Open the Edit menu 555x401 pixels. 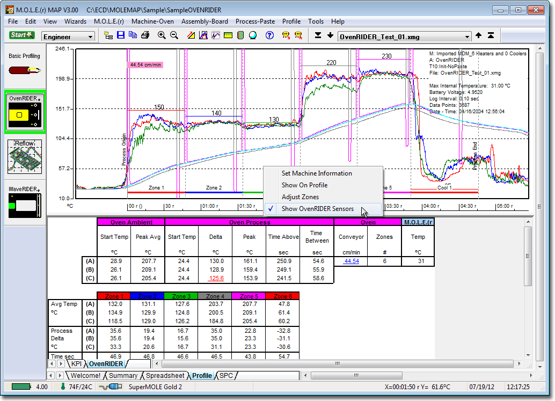point(31,21)
